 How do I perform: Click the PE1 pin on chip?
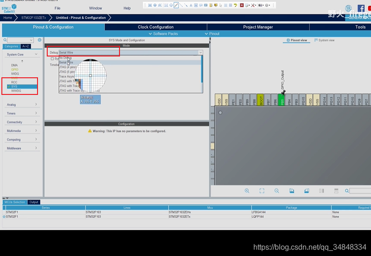point(233,100)
